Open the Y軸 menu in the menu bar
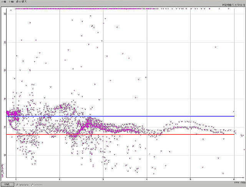 pyautogui.click(x=11, y=2)
